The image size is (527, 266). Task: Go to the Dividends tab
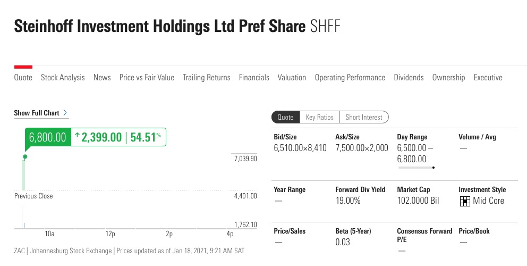click(x=409, y=78)
